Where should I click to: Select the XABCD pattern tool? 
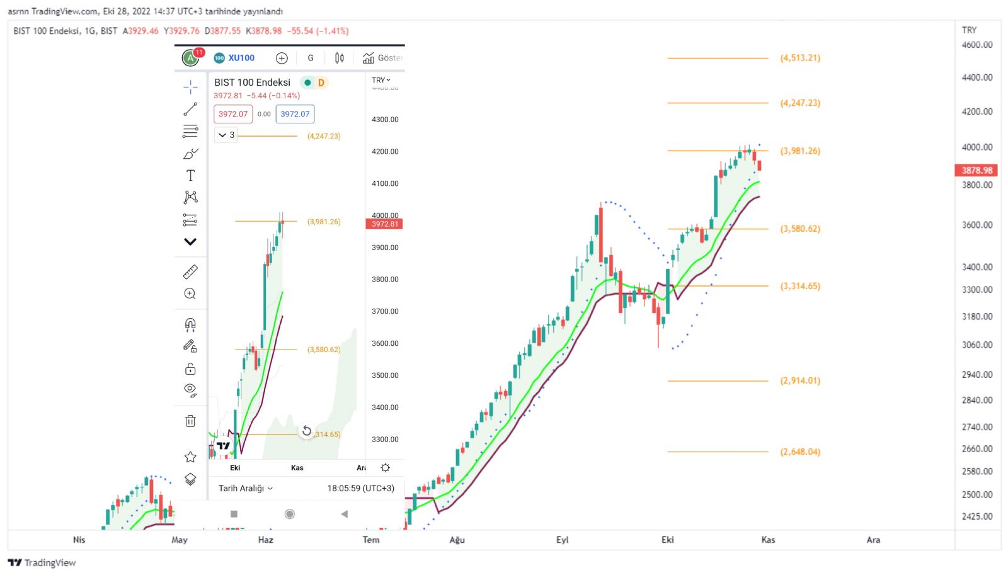190,197
